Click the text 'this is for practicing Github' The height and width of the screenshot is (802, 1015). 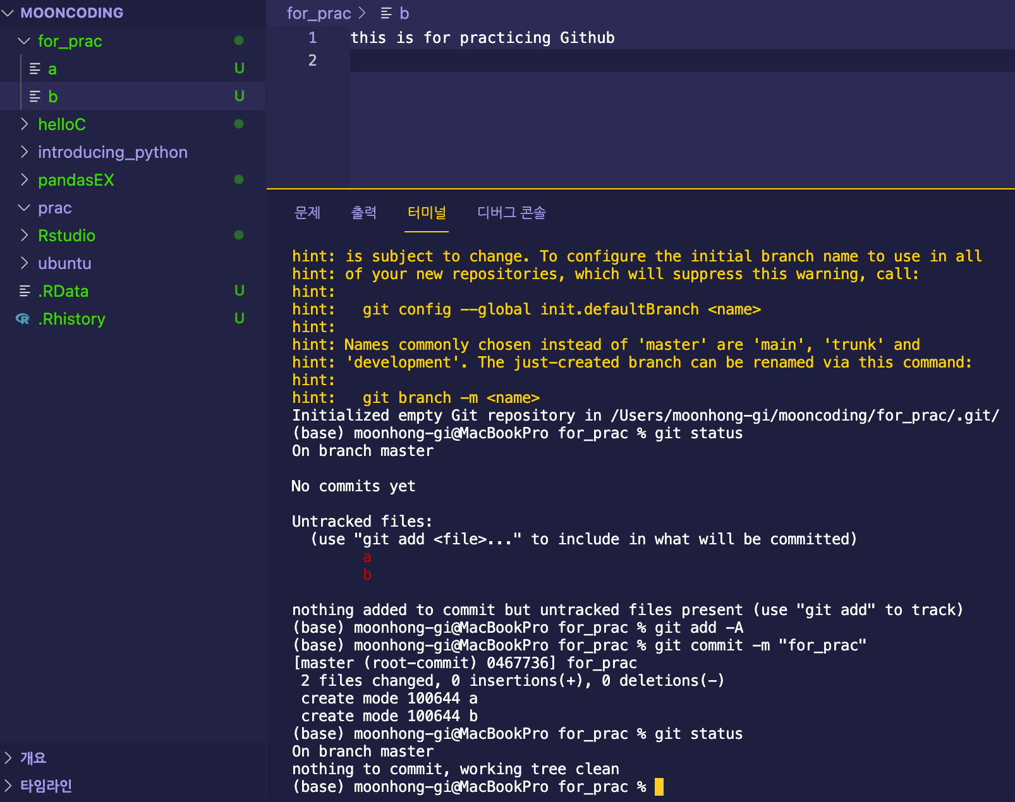coord(483,38)
